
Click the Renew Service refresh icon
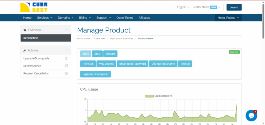coord(66,66)
